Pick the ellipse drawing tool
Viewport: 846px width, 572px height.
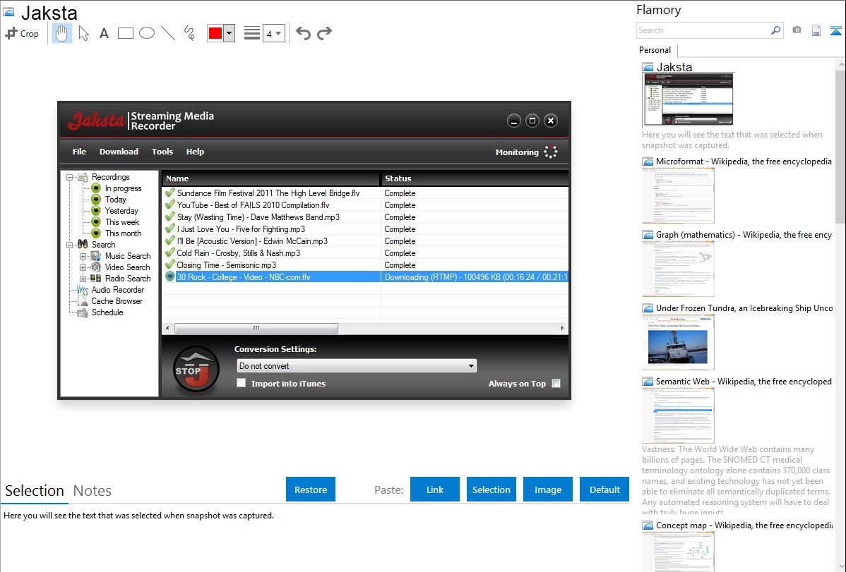point(147,33)
